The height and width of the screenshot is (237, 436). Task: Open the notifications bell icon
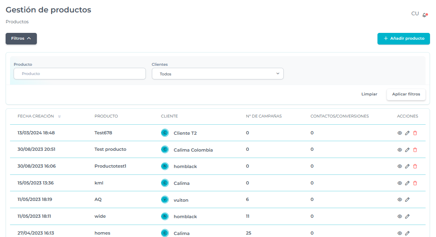point(425,15)
